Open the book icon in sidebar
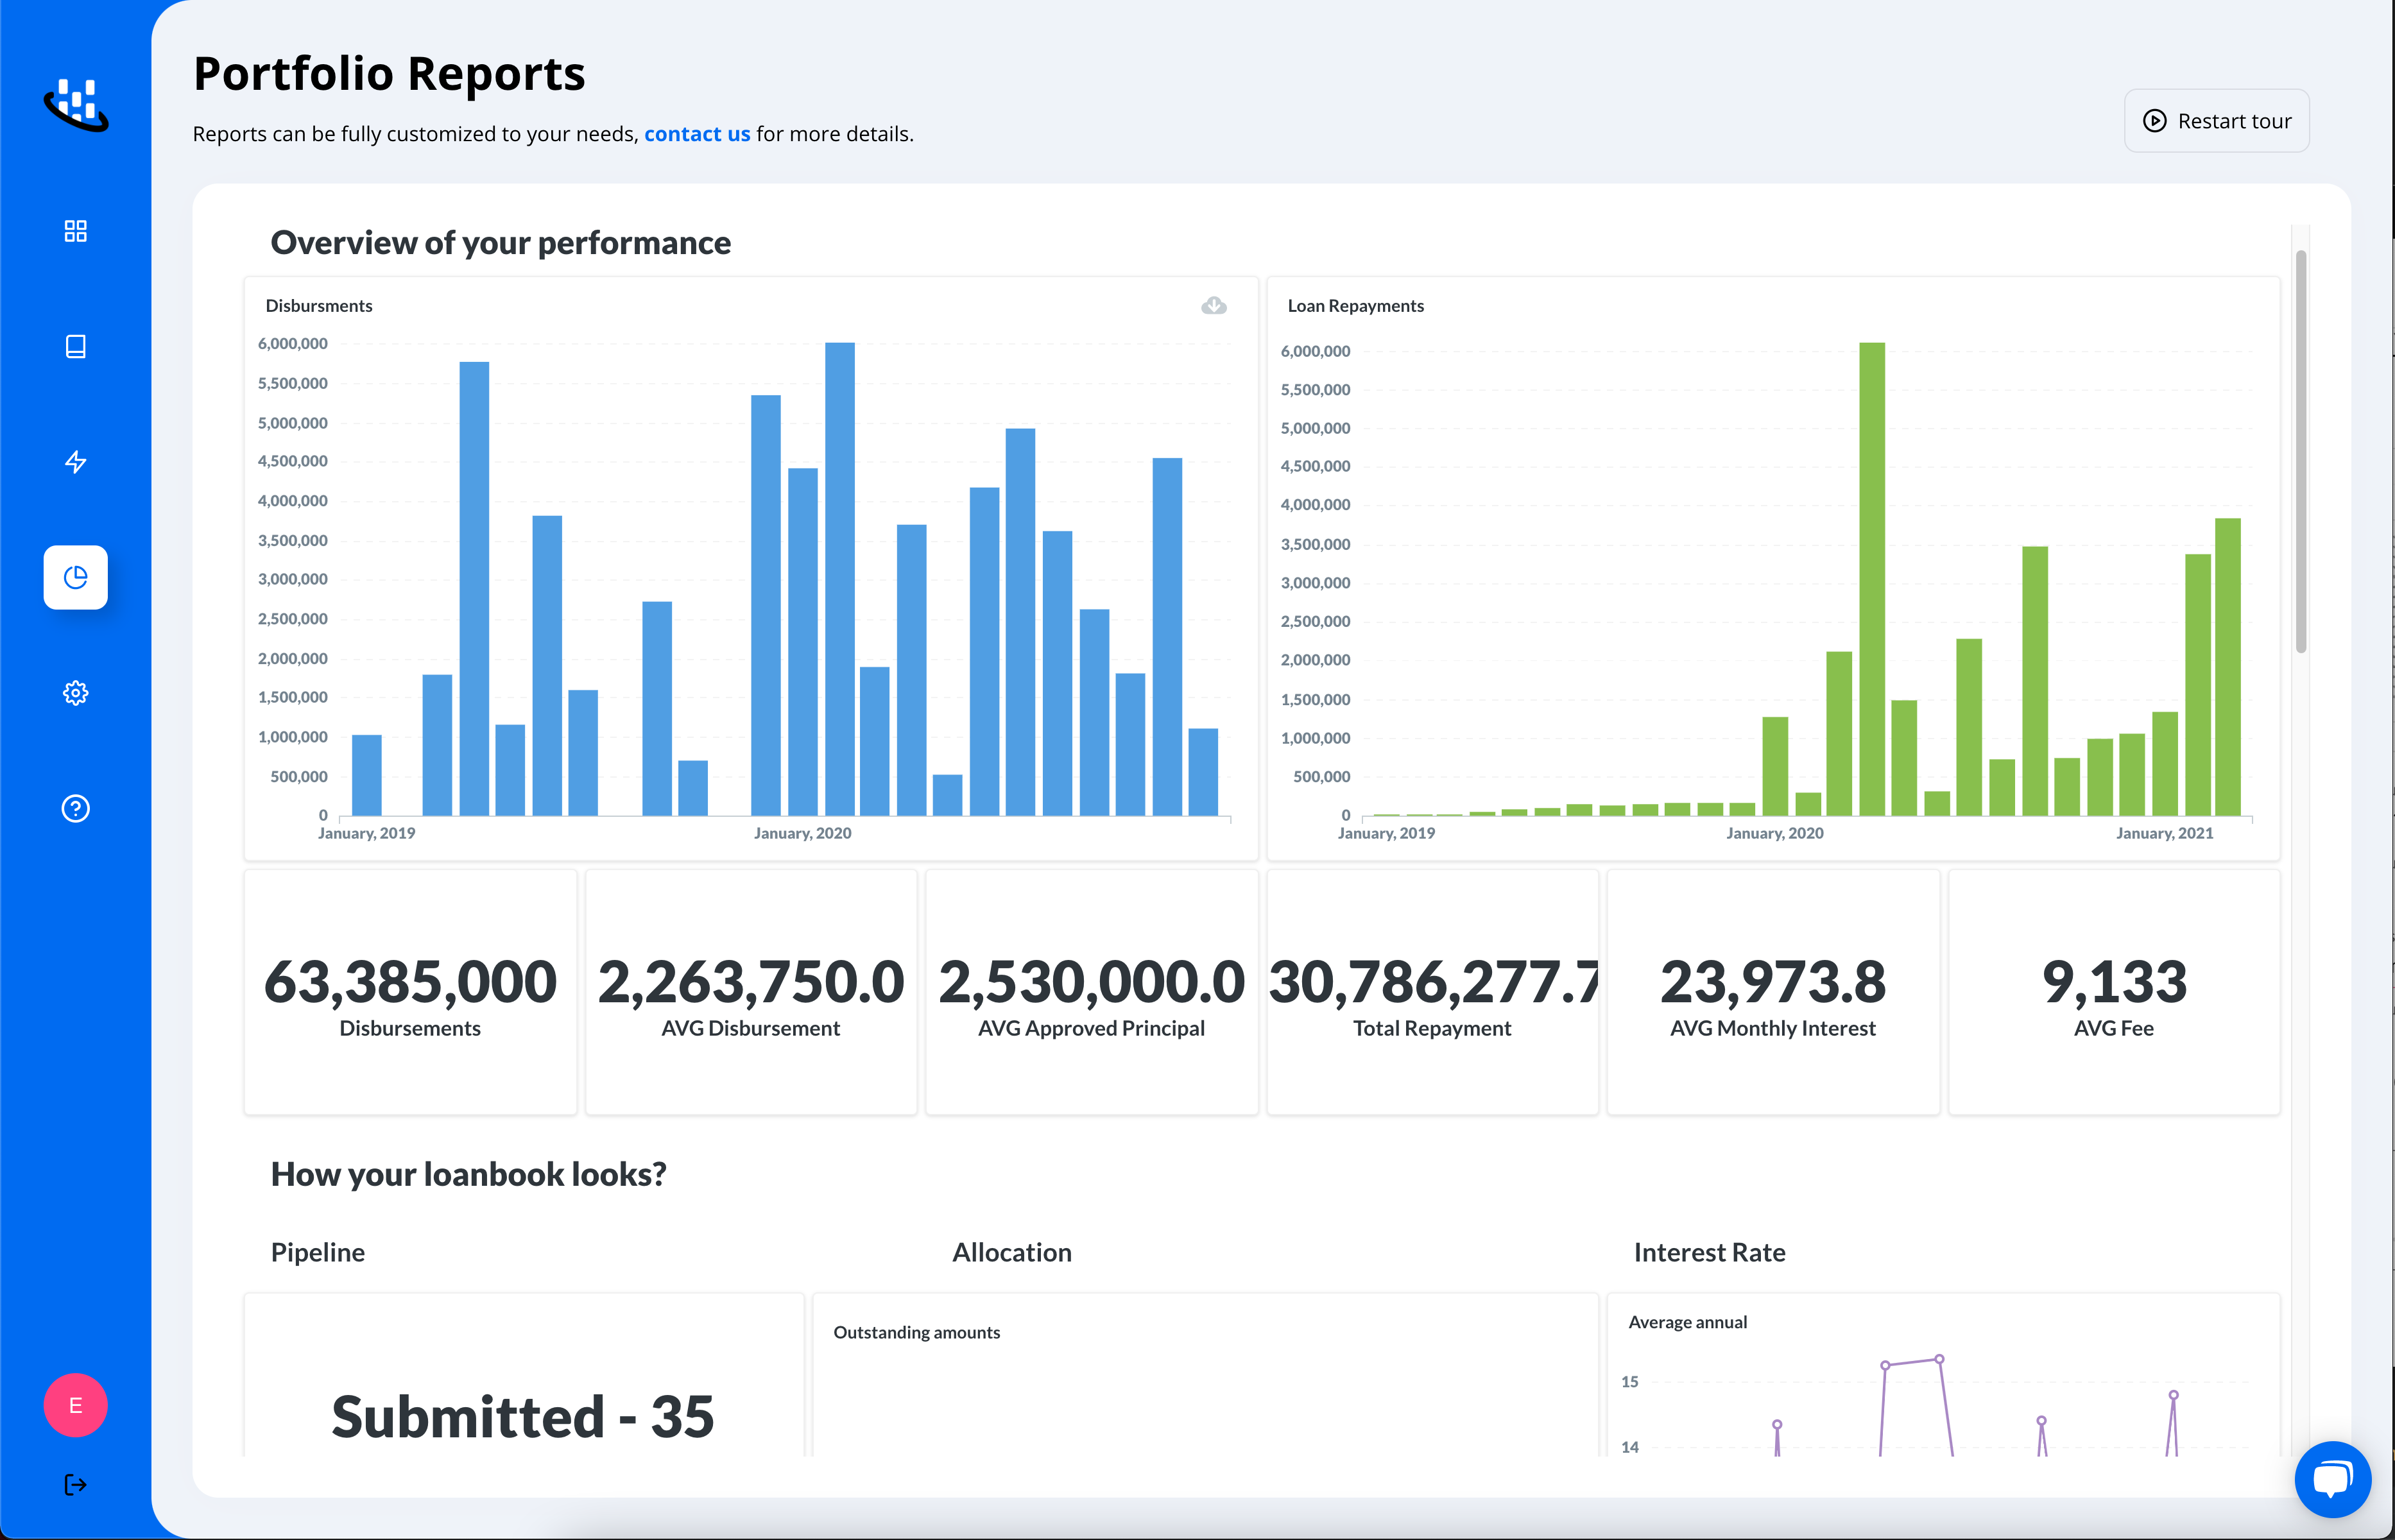 [x=75, y=346]
